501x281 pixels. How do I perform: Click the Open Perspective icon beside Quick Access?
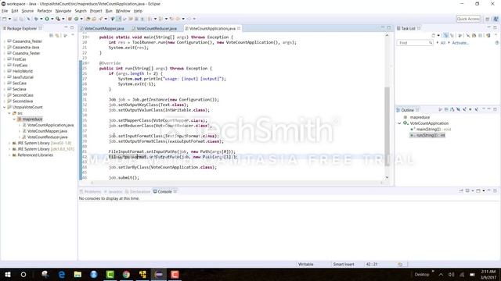click(488, 19)
